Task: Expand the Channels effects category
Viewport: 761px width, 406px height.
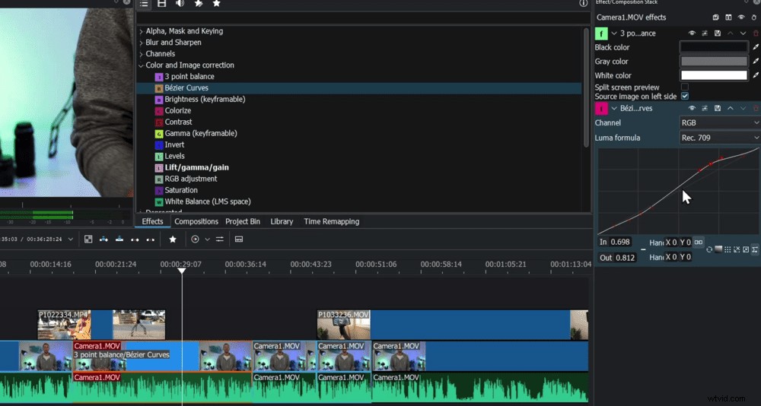Action: pyautogui.click(x=142, y=54)
